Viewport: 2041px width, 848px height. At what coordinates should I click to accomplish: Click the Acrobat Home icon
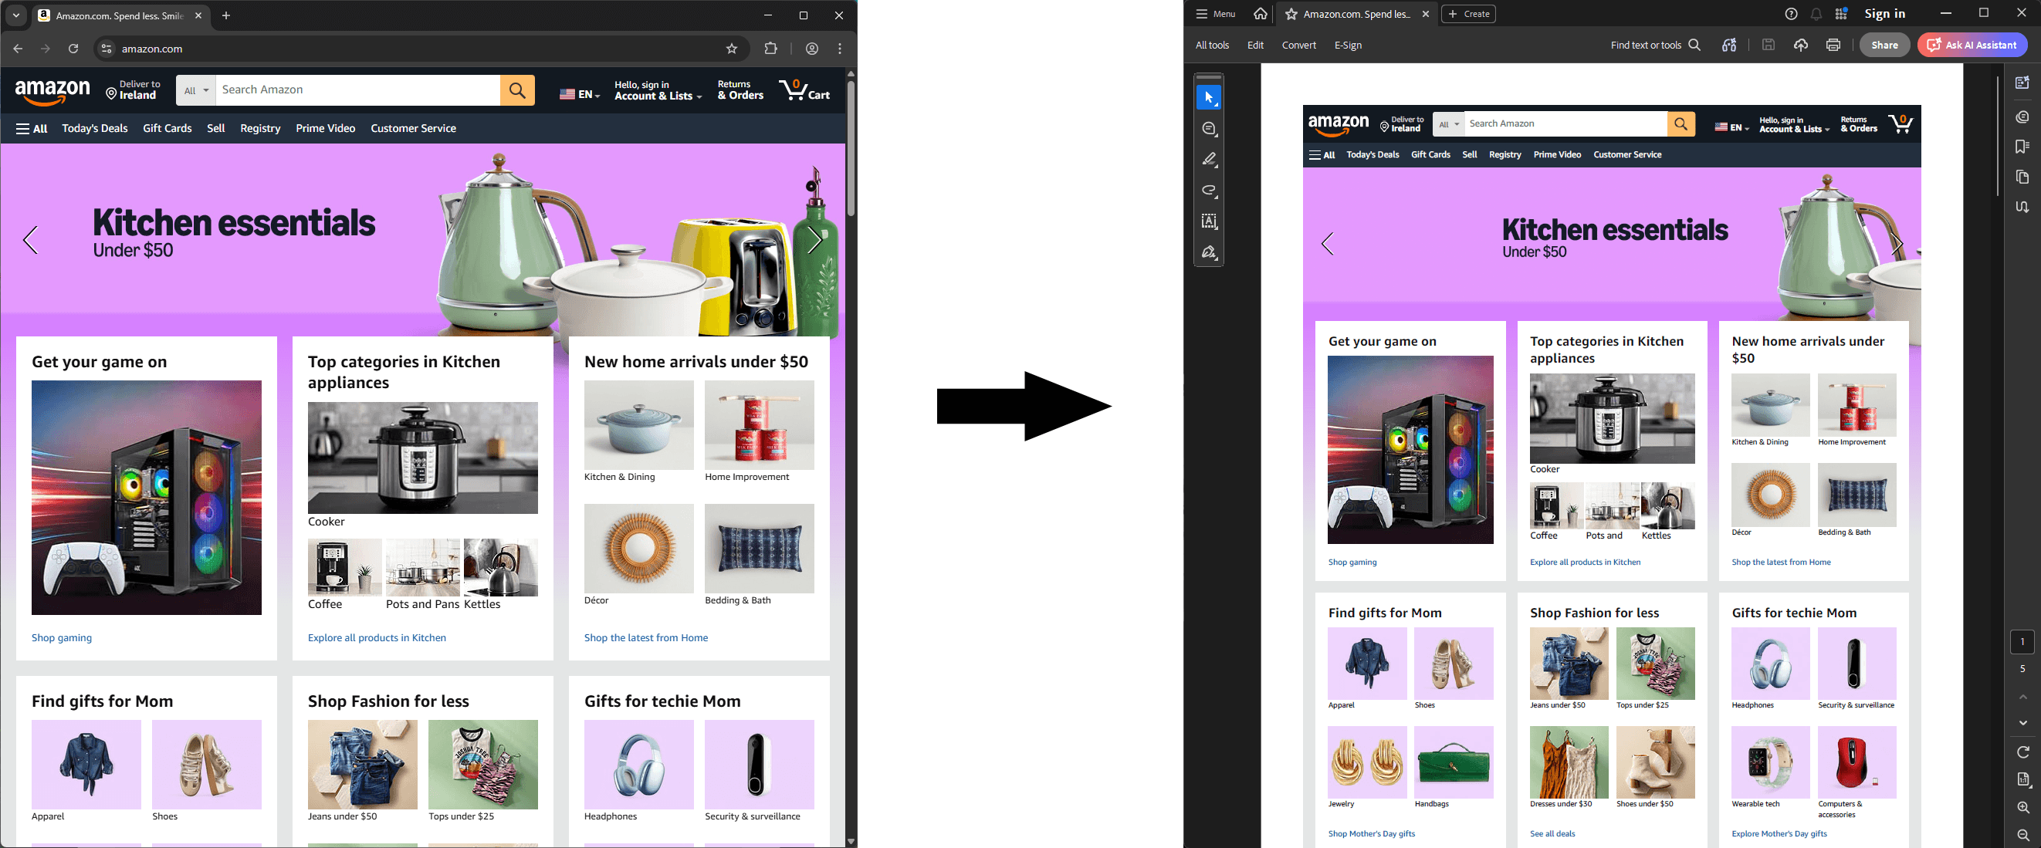1260,13
